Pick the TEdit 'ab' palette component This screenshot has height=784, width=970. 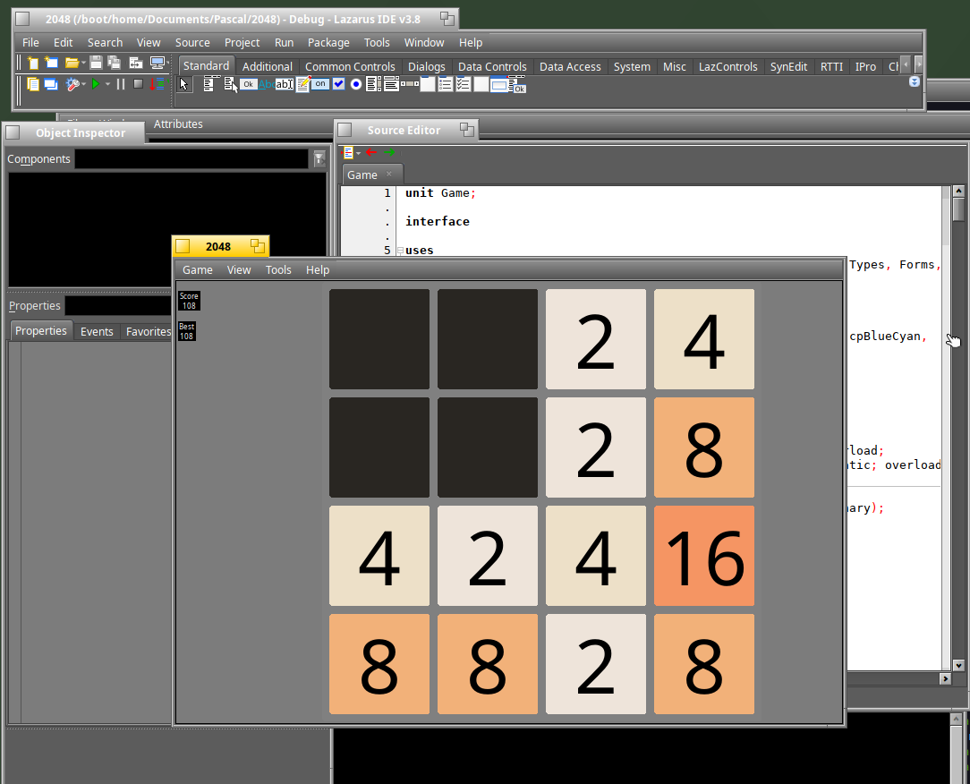[285, 84]
